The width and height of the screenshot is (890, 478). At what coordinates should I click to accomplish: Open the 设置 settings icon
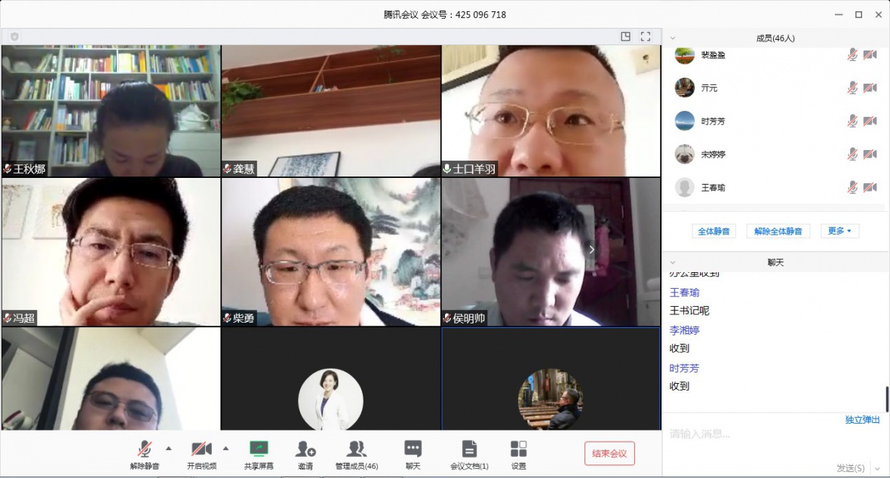518,450
